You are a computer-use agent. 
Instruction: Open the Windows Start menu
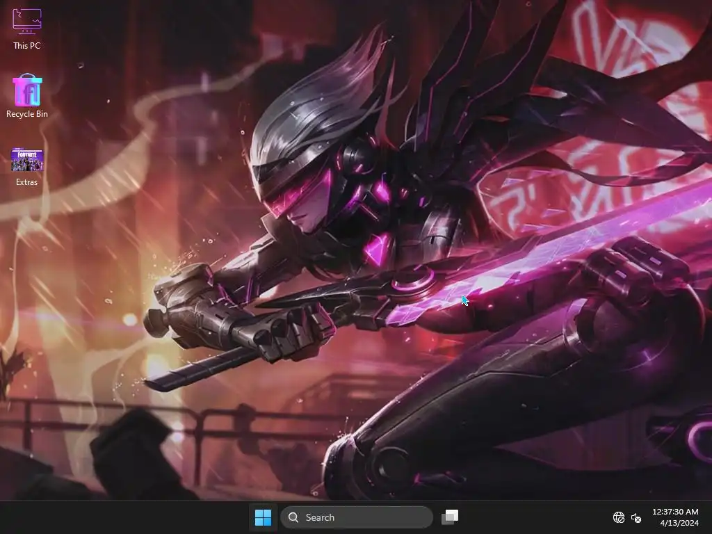(x=263, y=517)
